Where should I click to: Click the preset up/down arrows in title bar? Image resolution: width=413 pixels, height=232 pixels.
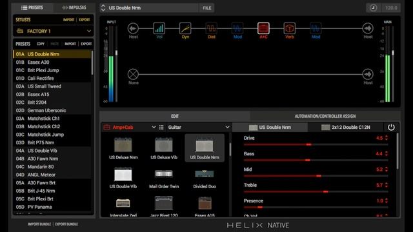(103, 8)
